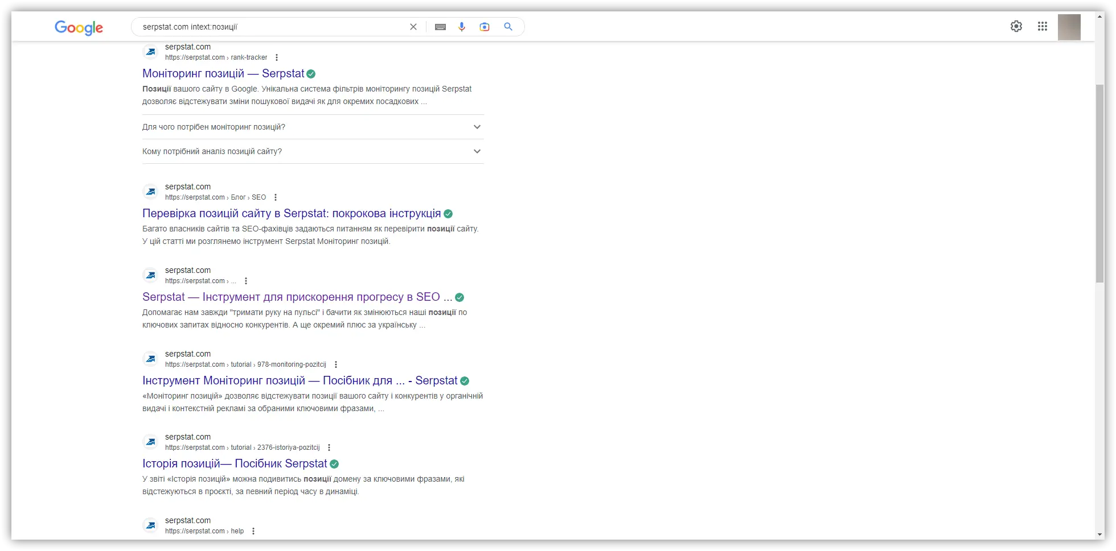Click verified badge beside 'Історія позицій' title

(334, 464)
